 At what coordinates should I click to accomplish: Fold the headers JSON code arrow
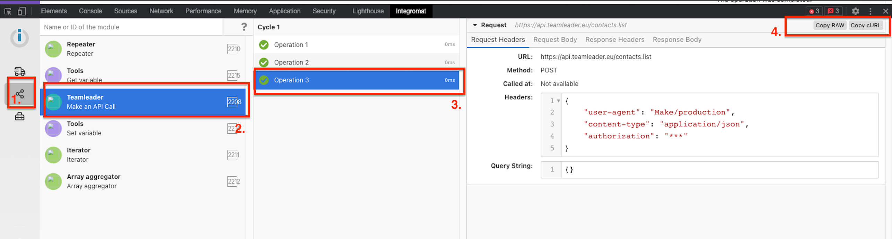[558, 101]
